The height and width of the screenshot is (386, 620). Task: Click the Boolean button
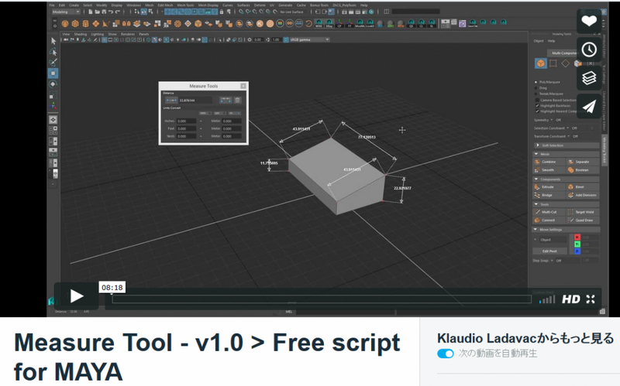point(583,170)
